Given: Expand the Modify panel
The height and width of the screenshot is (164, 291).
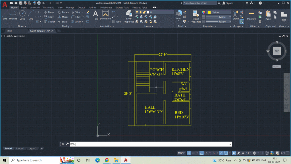Looking at the screenshot, I should 67,26.
